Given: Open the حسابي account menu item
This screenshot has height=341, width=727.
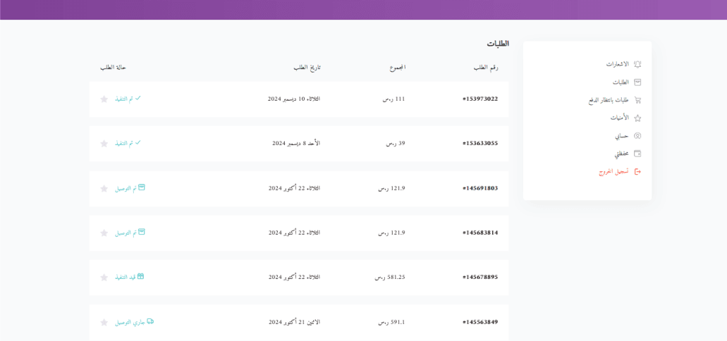Looking at the screenshot, I should (621, 136).
